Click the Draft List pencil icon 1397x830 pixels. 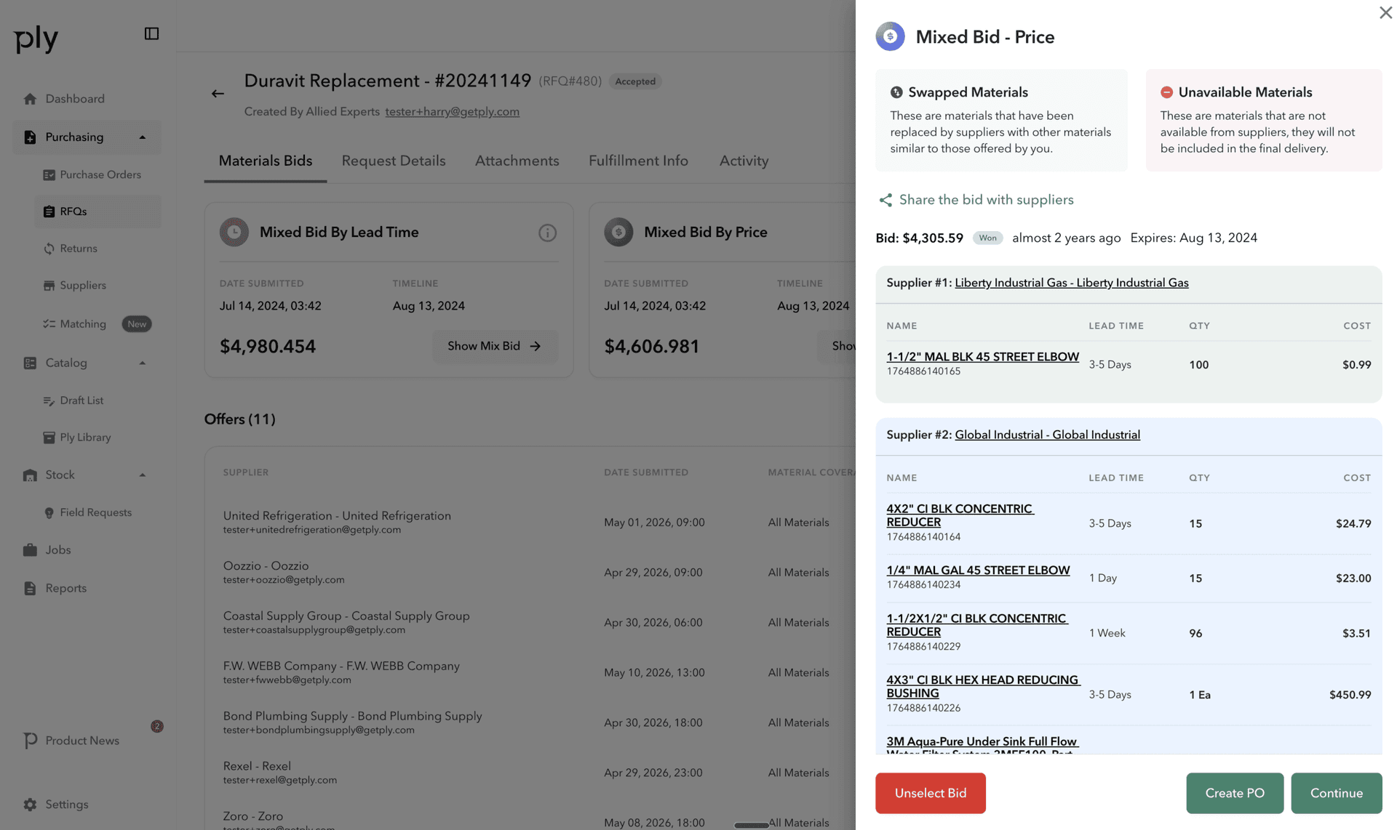point(49,400)
